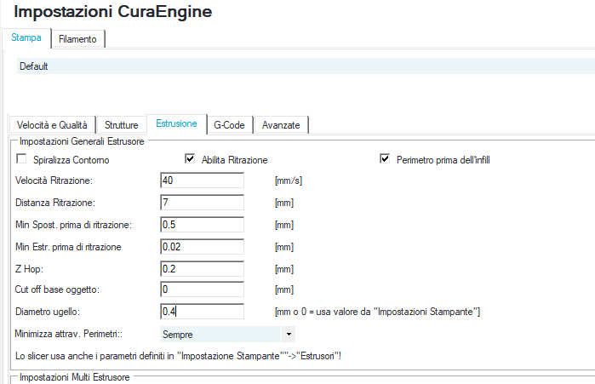Focus the Min Spost. prima di ritrazione field
The width and height of the screenshot is (595, 384).
coord(203,225)
